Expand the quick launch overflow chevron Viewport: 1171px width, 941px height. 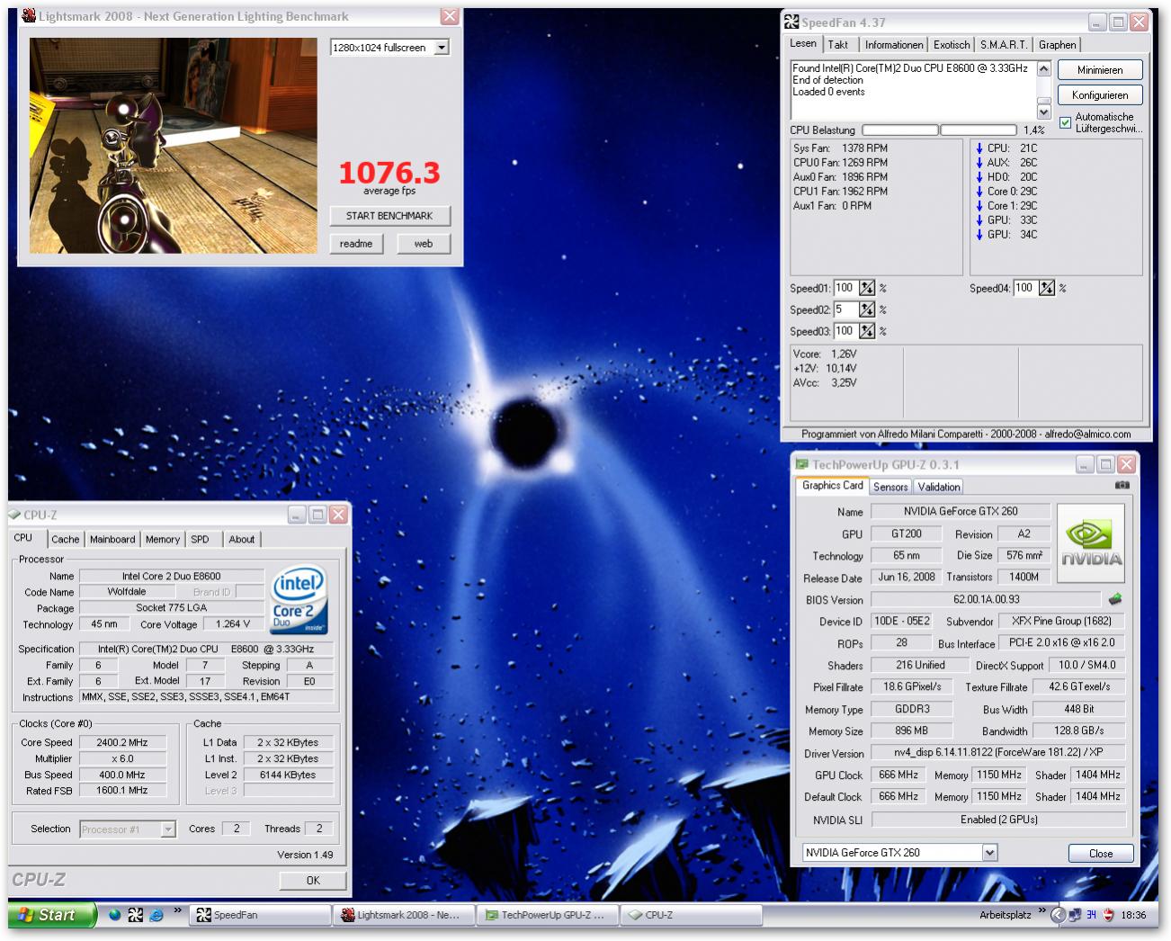click(177, 911)
